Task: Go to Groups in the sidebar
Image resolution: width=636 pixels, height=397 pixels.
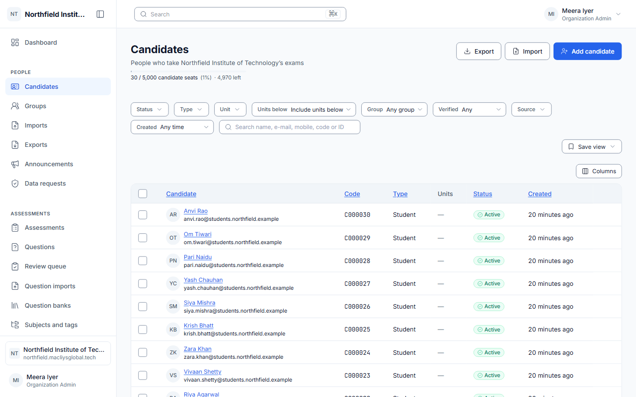Action: pyautogui.click(x=58, y=106)
